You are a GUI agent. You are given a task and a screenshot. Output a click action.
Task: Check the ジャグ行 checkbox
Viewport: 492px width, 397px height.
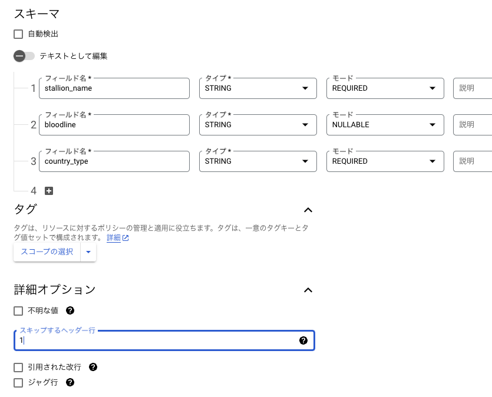18,382
